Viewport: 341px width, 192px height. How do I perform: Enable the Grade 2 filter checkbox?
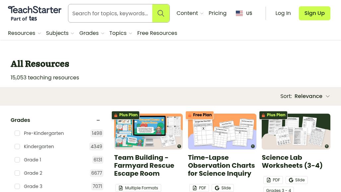tap(17, 173)
